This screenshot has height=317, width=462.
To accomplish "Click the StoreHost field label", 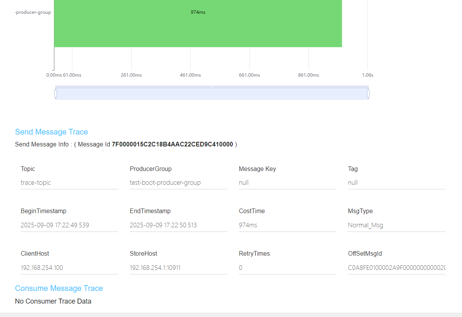I will pyautogui.click(x=144, y=254).
